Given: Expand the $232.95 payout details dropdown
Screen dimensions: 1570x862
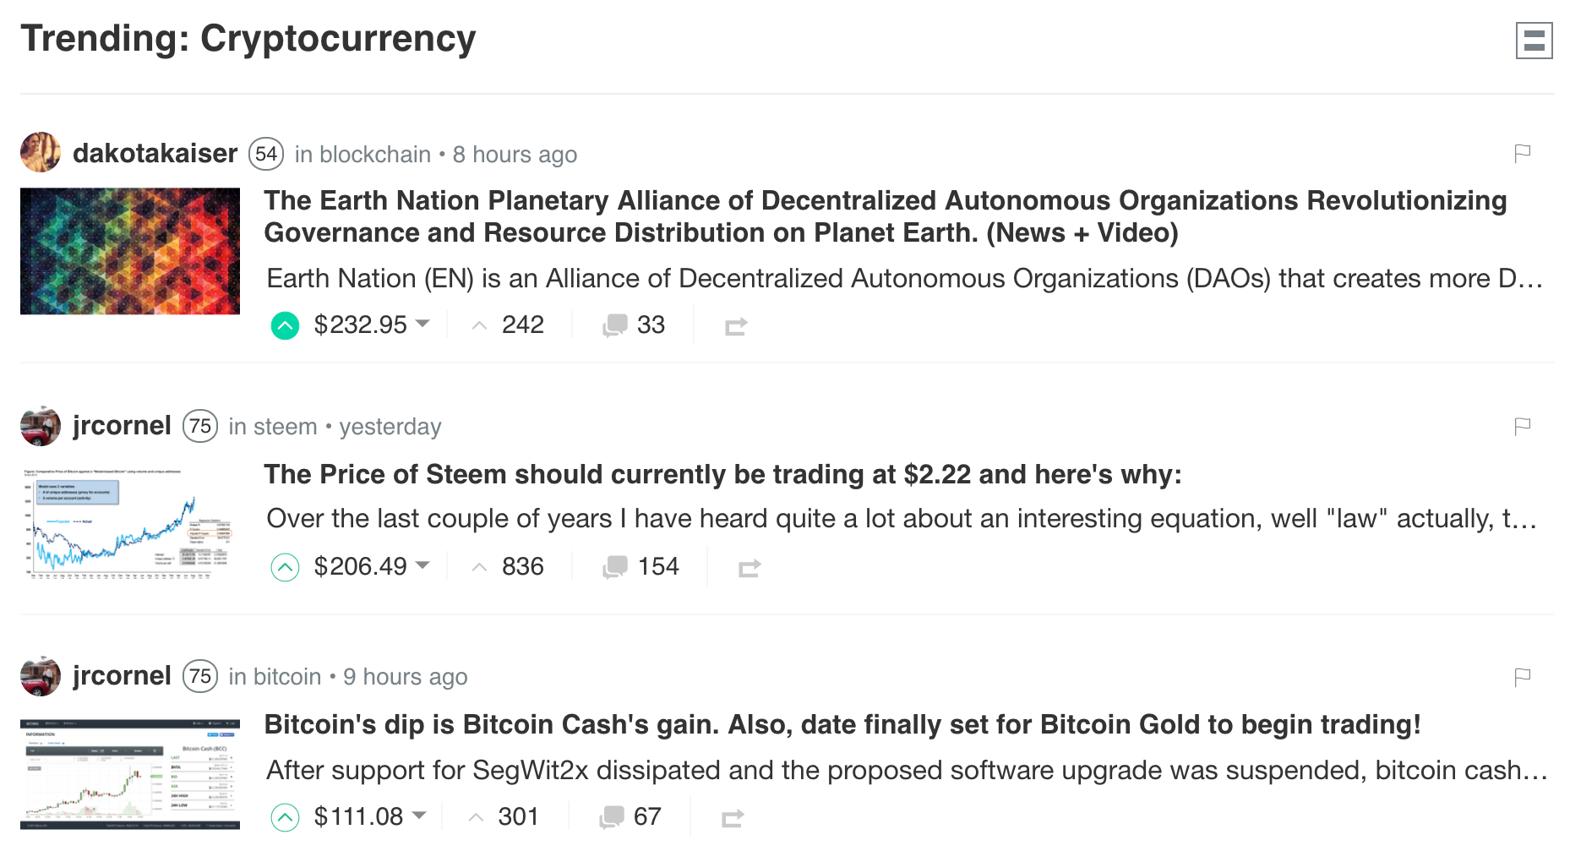Looking at the screenshot, I should (x=422, y=324).
